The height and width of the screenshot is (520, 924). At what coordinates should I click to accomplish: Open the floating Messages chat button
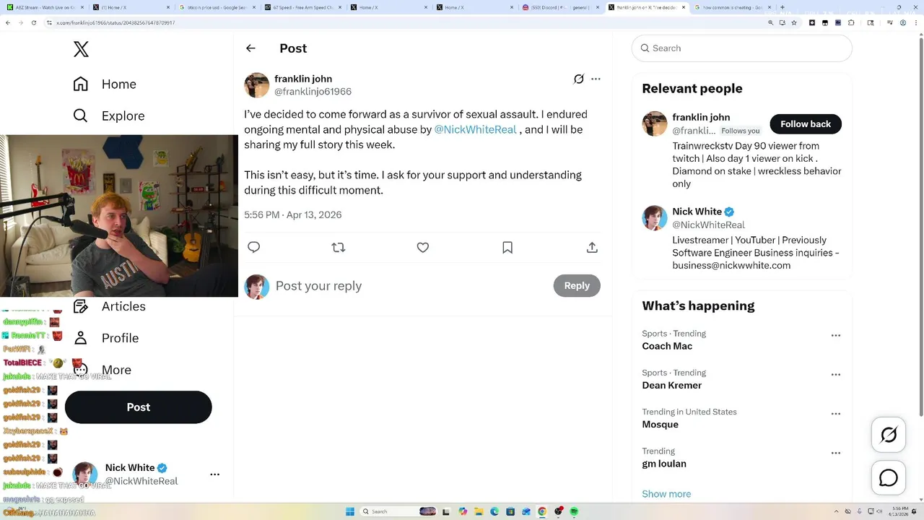889,477
